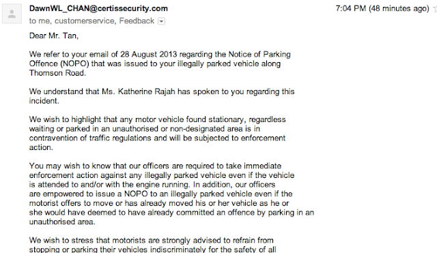Viewport: 437px width, 253px height.
Task: Click the words 'engine running'
Action: [x=162, y=185]
